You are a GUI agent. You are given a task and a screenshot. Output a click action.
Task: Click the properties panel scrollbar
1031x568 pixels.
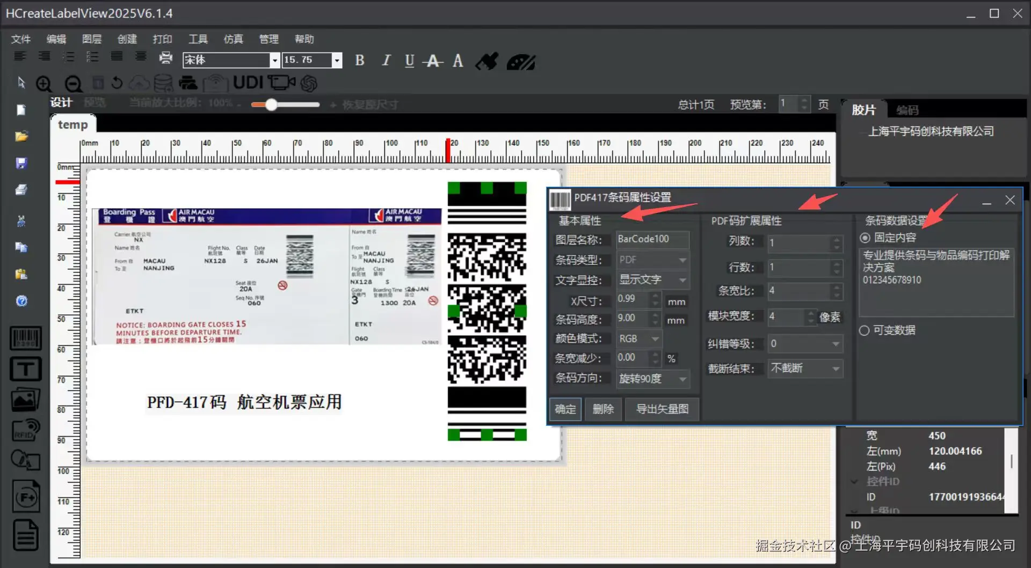coord(1012,461)
